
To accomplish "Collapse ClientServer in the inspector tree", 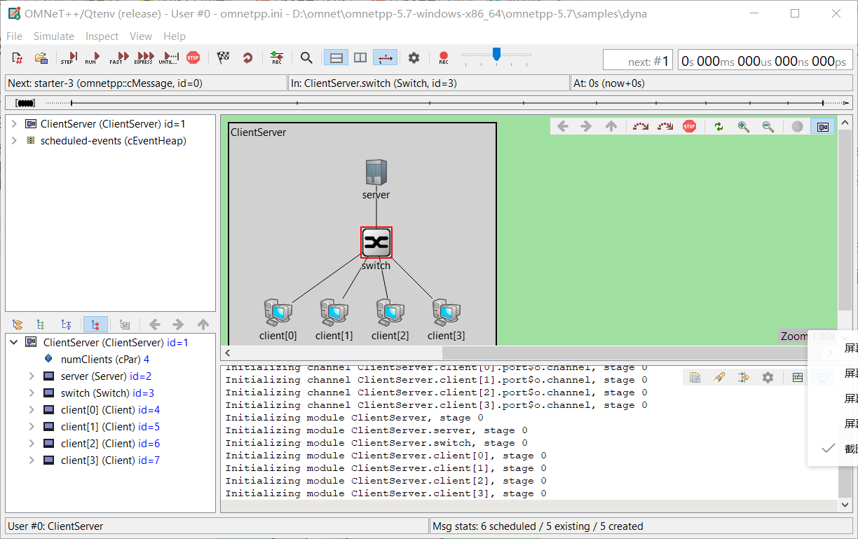I will coord(14,343).
